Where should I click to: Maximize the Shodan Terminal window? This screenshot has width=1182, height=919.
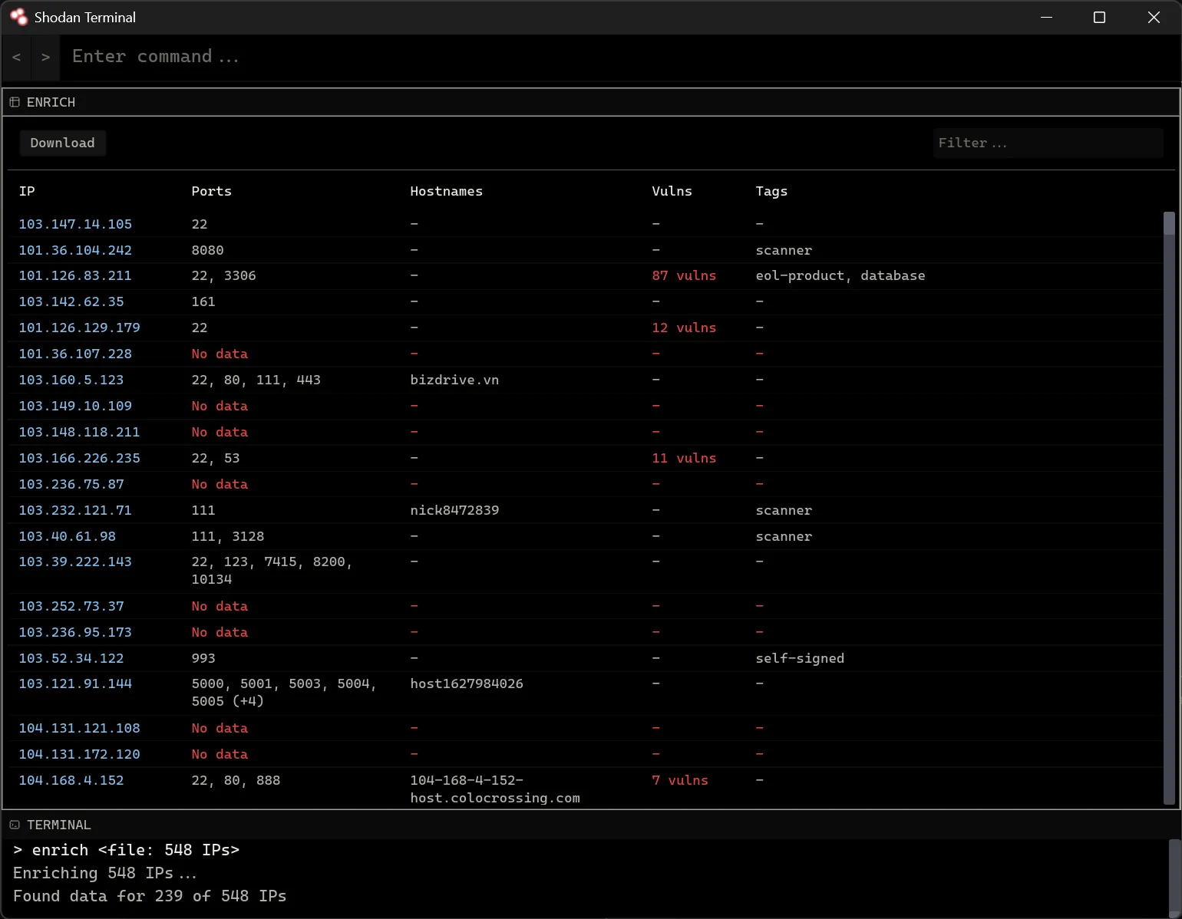tap(1099, 17)
